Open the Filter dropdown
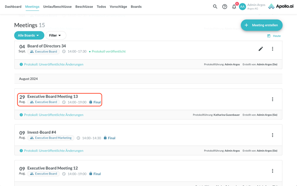The image size is (297, 186). 55,35
